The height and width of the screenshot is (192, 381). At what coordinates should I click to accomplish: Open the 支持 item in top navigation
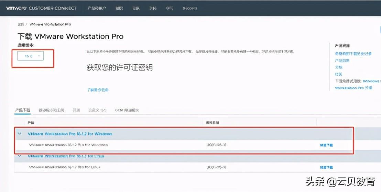[153, 8]
